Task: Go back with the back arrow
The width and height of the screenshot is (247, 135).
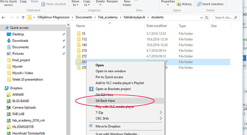Action: 3,18
